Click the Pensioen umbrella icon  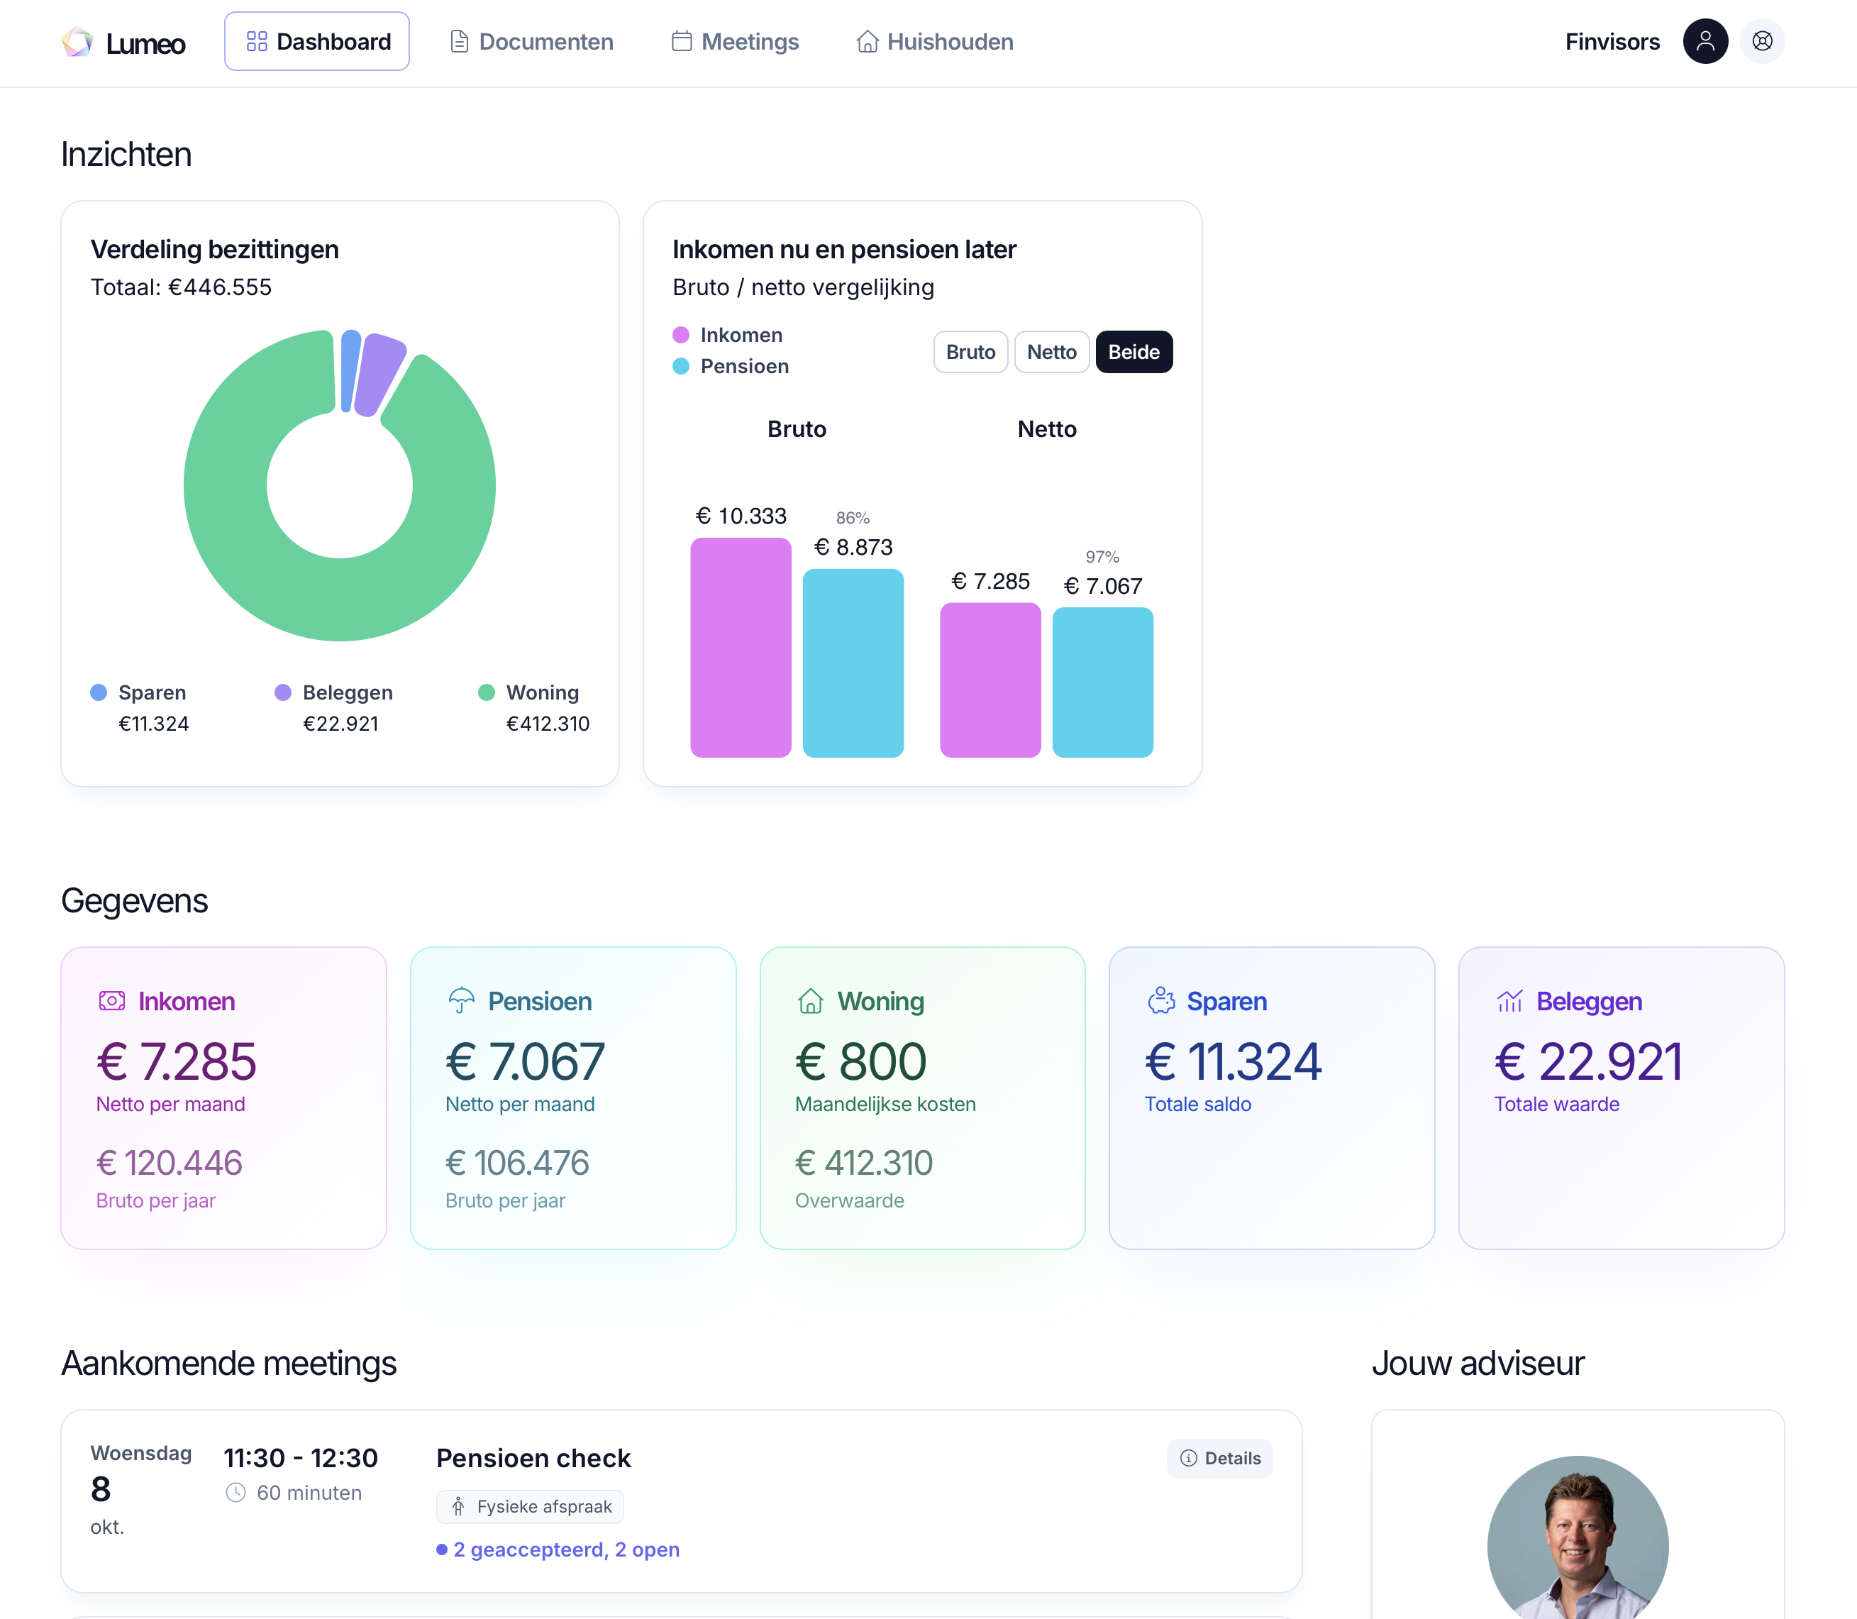[x=460, y=1001]
